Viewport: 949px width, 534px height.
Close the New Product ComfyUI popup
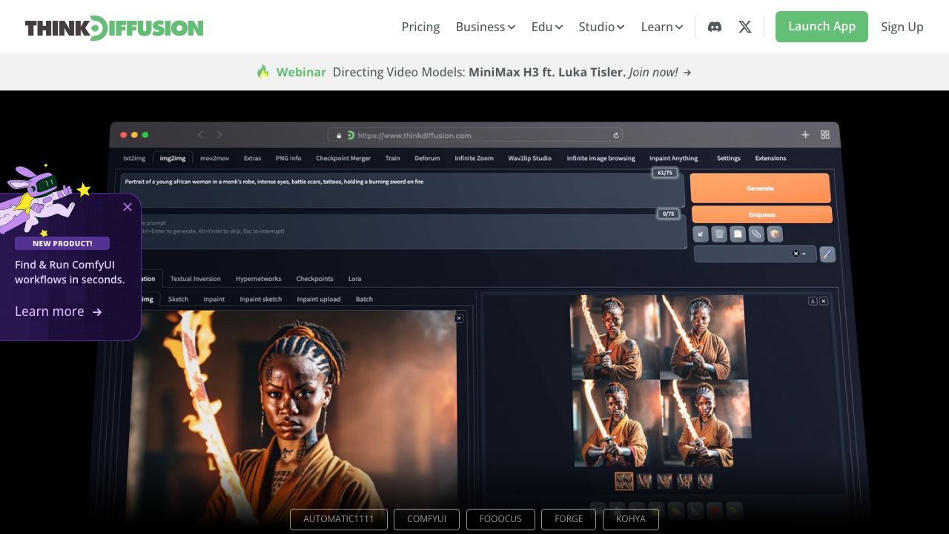coord(128,207)
